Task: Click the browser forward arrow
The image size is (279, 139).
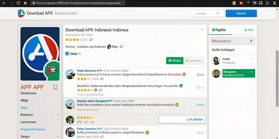Action: point(11,3)
